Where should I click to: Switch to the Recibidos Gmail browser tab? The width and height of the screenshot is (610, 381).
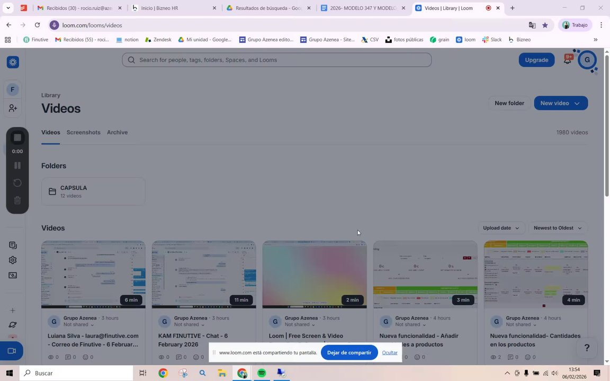tap(79, 8)
